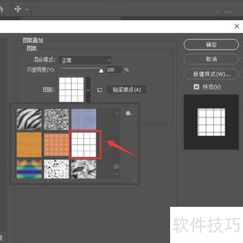Pick the solid orange texture pattern

(x=29, y=145)
